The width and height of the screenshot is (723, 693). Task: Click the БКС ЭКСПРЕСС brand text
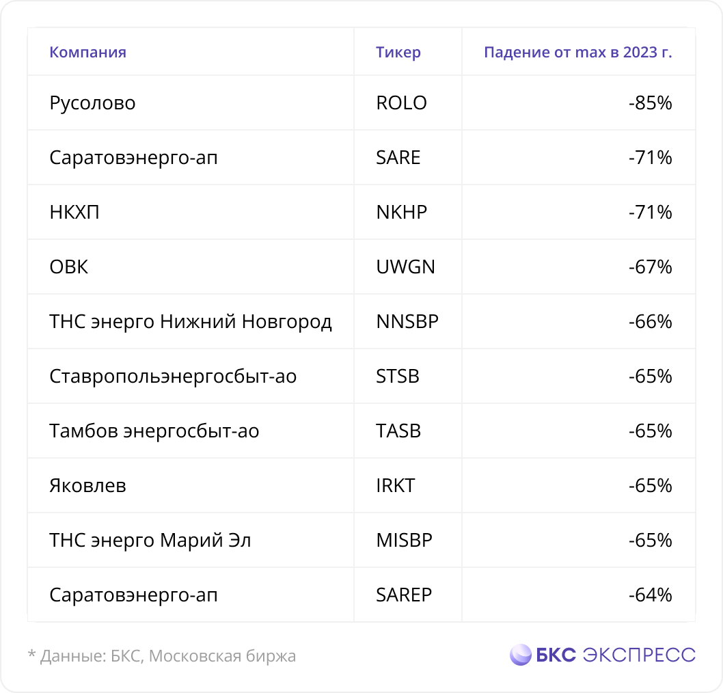pyautogui.click(x=616, y=655)
